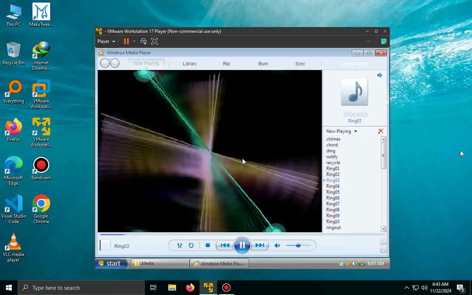The height and width of the screenshot is (295, 472).
Task: Click the Windows Media Player guest taskbar button
Action: pyautogui.click(x=219, y=263)
